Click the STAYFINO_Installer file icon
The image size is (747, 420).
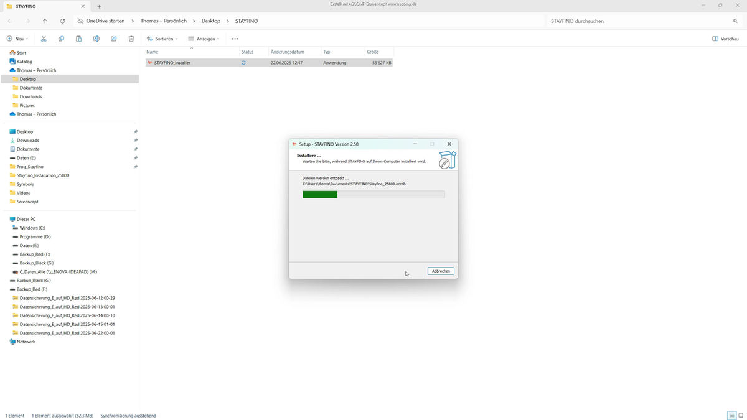tap(149, 63)
